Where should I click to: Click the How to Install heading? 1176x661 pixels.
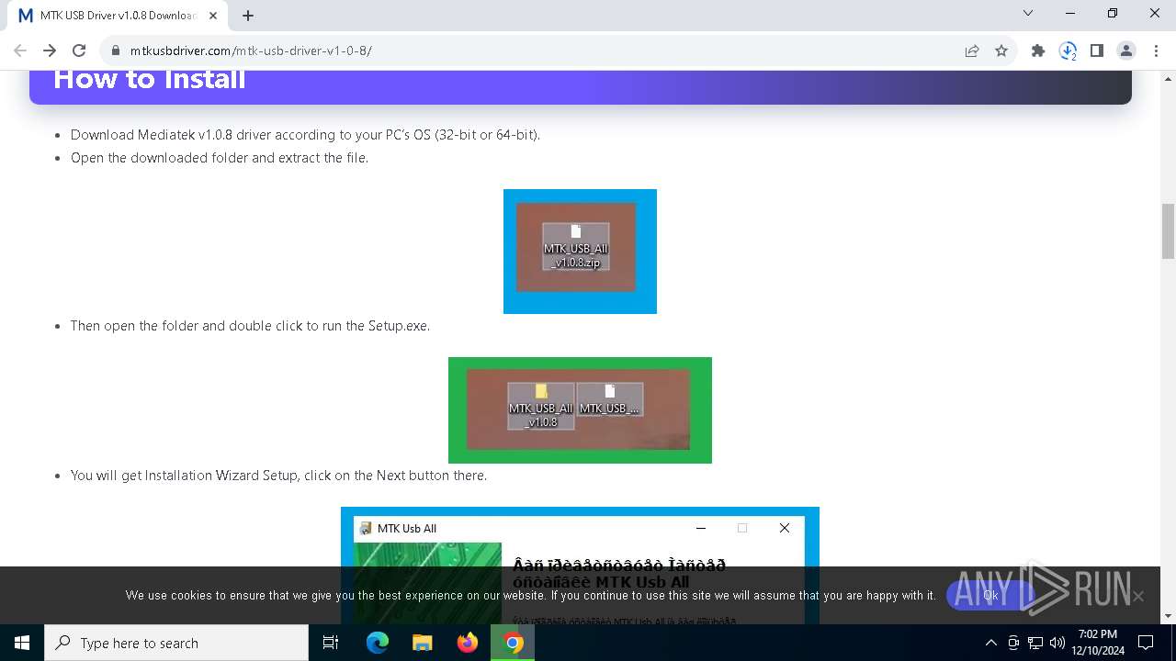tap(150, 79)
